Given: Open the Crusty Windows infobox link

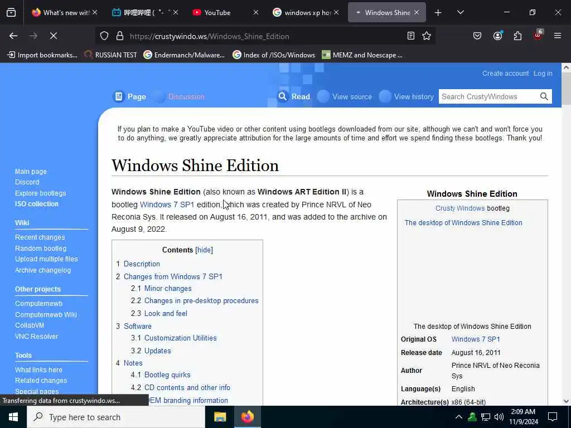Looking at the screenshot, I should [460, 208].
